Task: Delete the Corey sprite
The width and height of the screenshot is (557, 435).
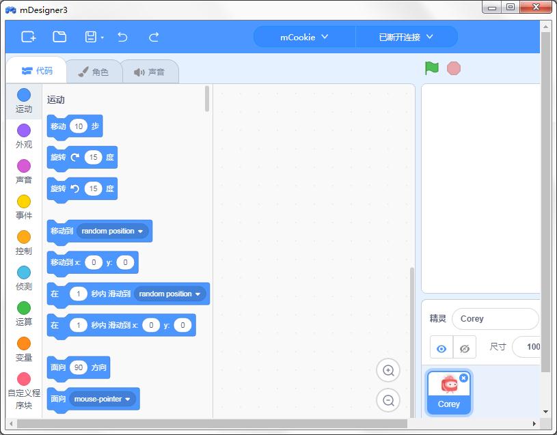Action: click(463, 378)
